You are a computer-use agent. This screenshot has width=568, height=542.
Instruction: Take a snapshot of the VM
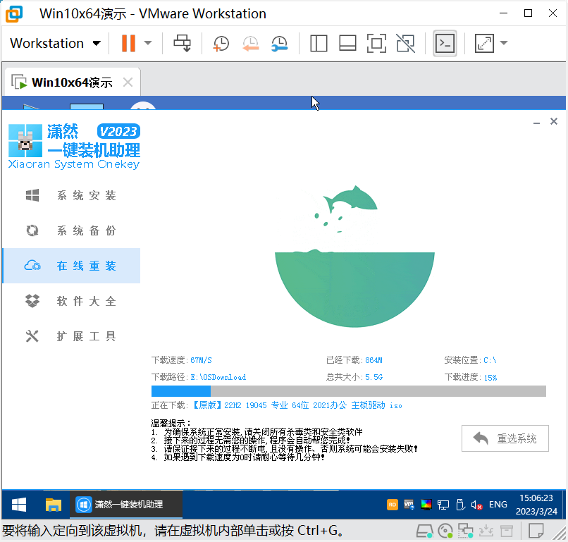(x=221, y=43)
